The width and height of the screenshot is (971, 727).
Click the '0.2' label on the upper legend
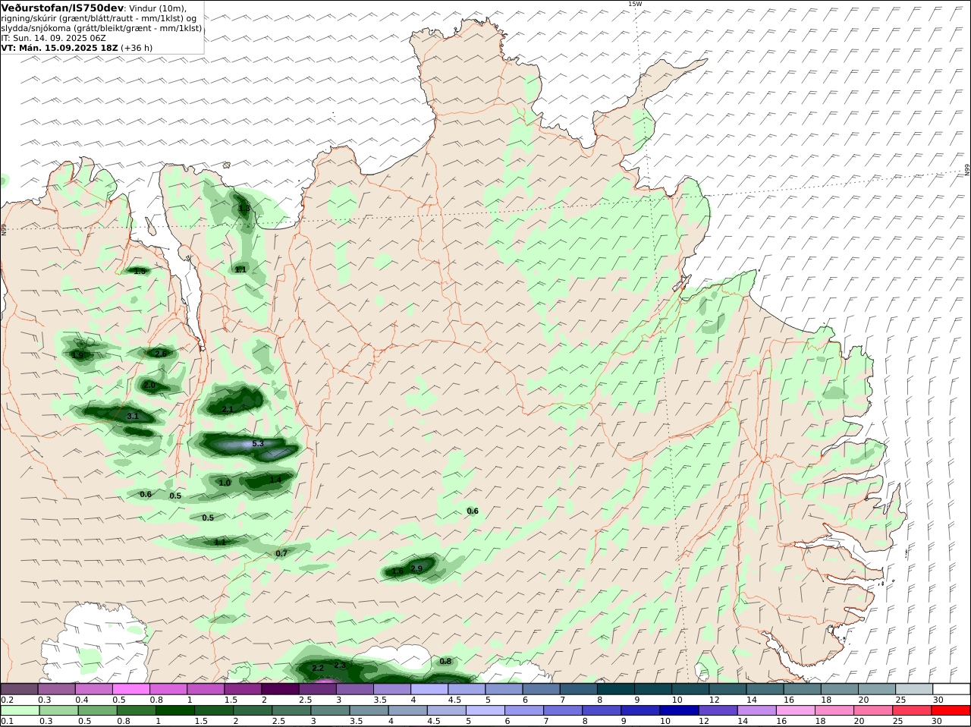[8, 700]
